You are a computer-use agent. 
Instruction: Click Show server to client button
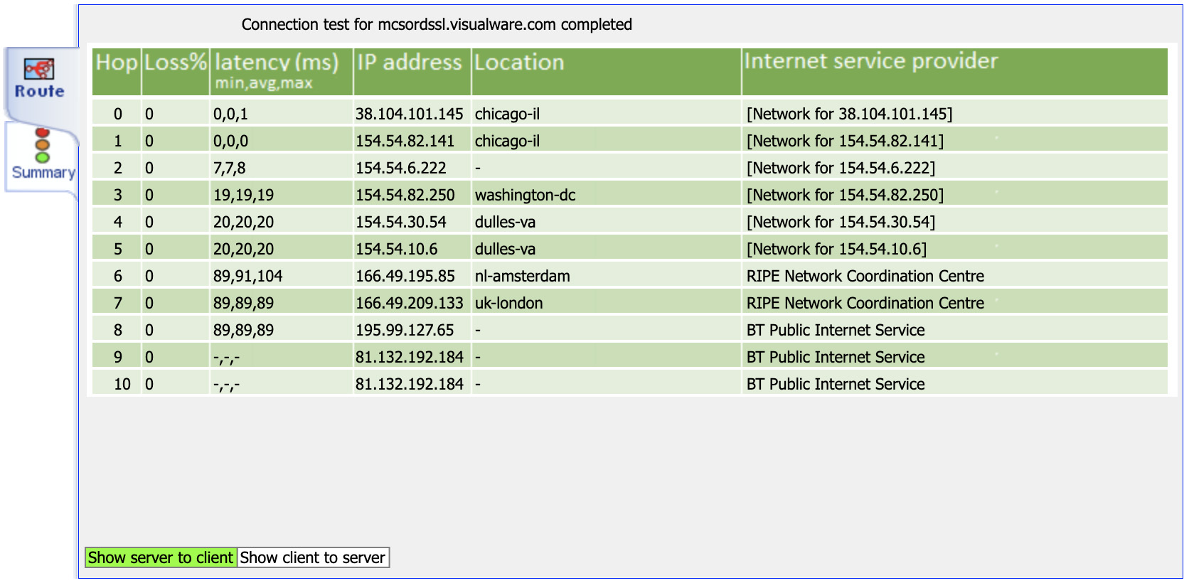[161, 557]
